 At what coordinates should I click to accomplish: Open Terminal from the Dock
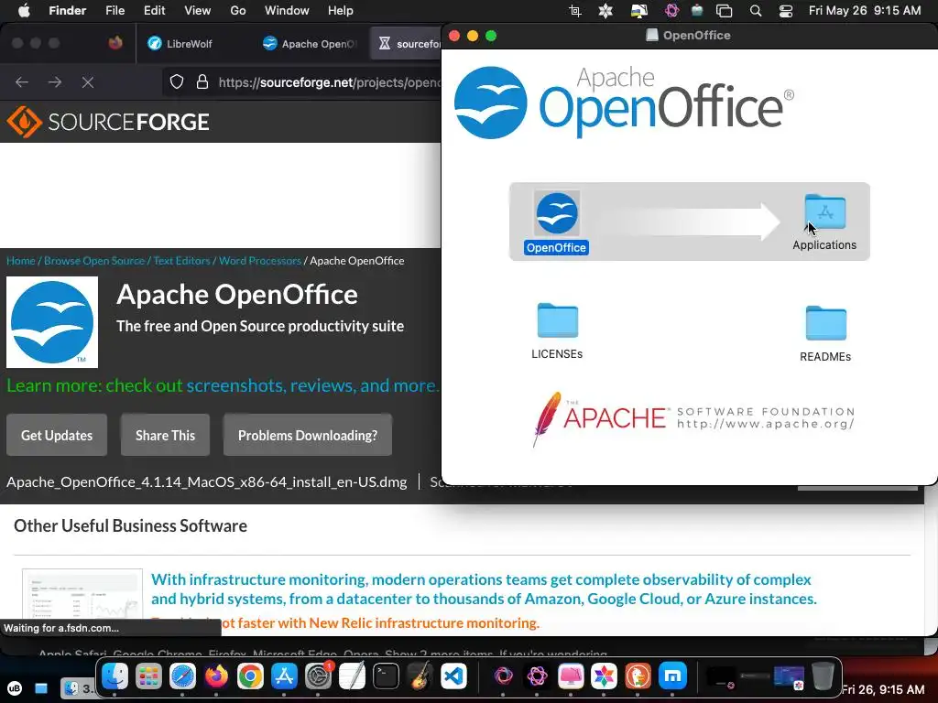(x=386, y=676)
